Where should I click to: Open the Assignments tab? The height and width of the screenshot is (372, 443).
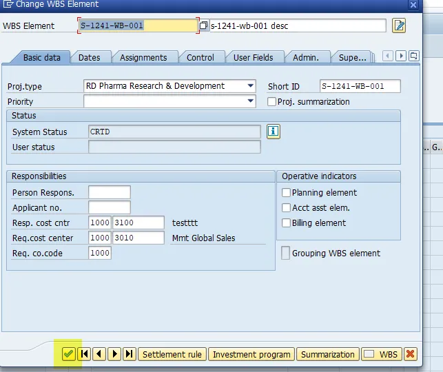coord(143,58)
